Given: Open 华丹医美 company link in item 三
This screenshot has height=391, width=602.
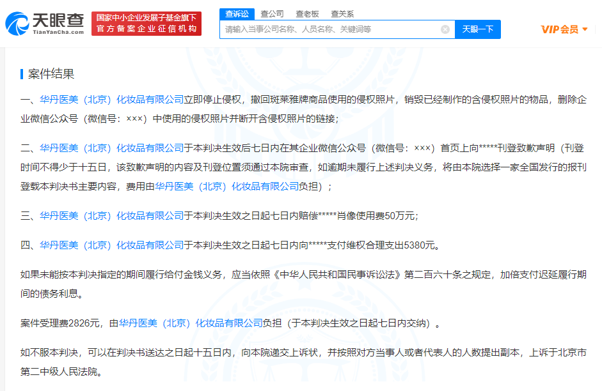Looking at the screenshot, I should click(112, 216).
